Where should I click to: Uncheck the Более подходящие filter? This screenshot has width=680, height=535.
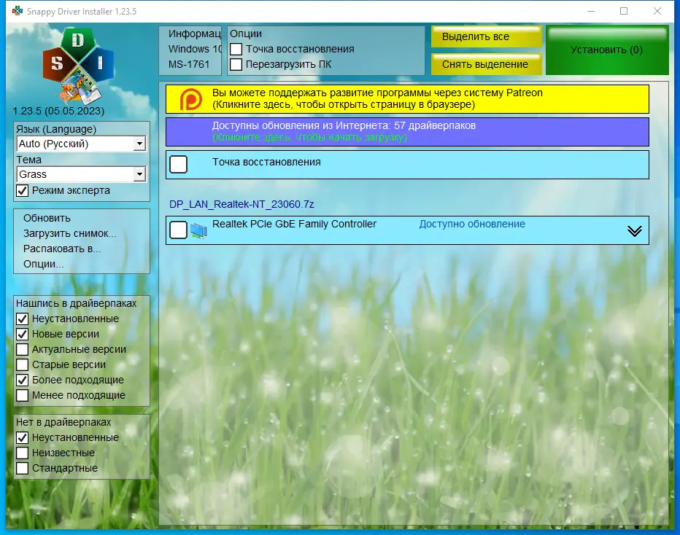tap(23, 380)
